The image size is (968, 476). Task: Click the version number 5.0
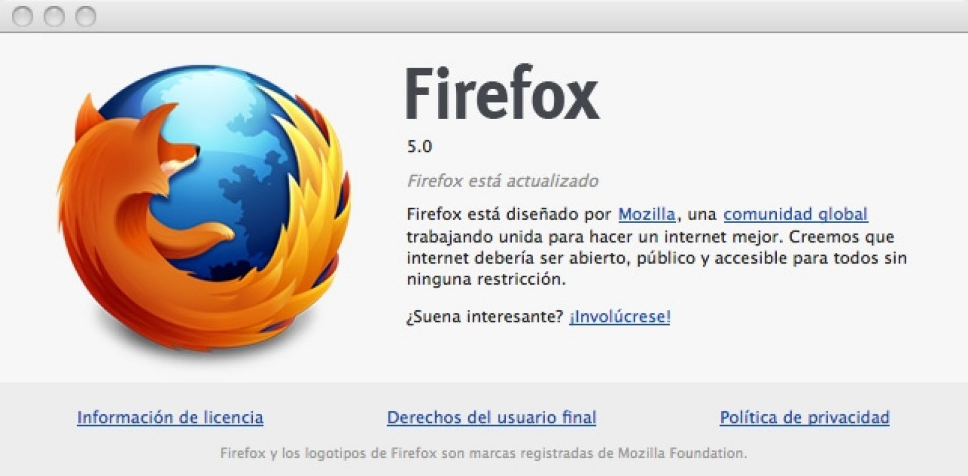pyautogui.click(x=419, y=146)
